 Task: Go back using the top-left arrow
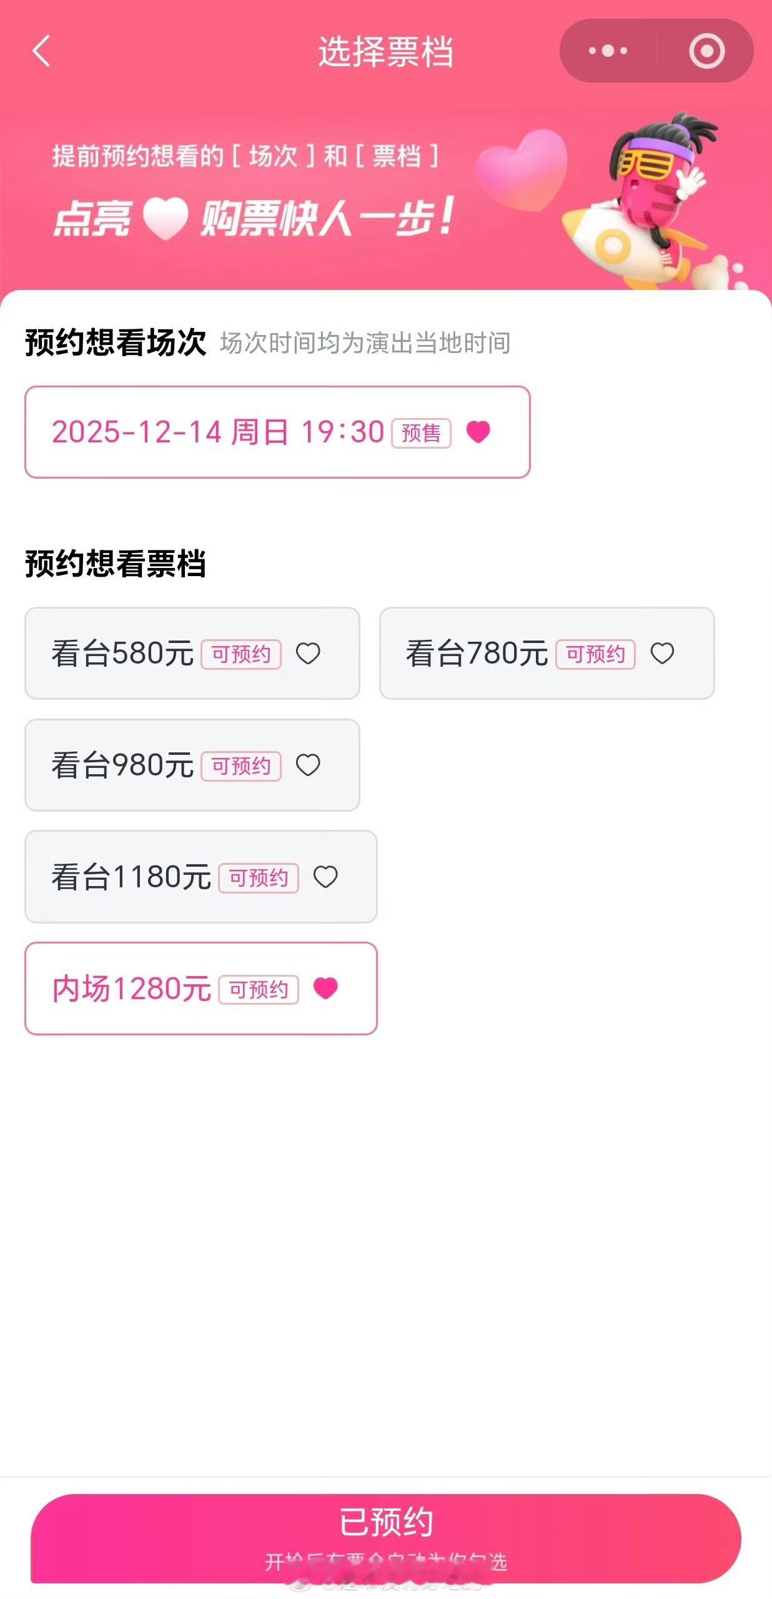click(x=41, y=51)
